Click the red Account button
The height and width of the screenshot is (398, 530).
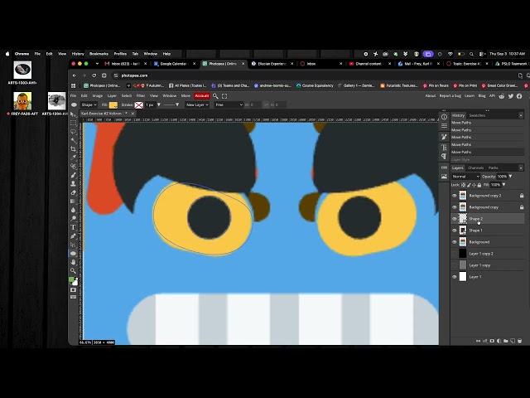tap(202, 96)
